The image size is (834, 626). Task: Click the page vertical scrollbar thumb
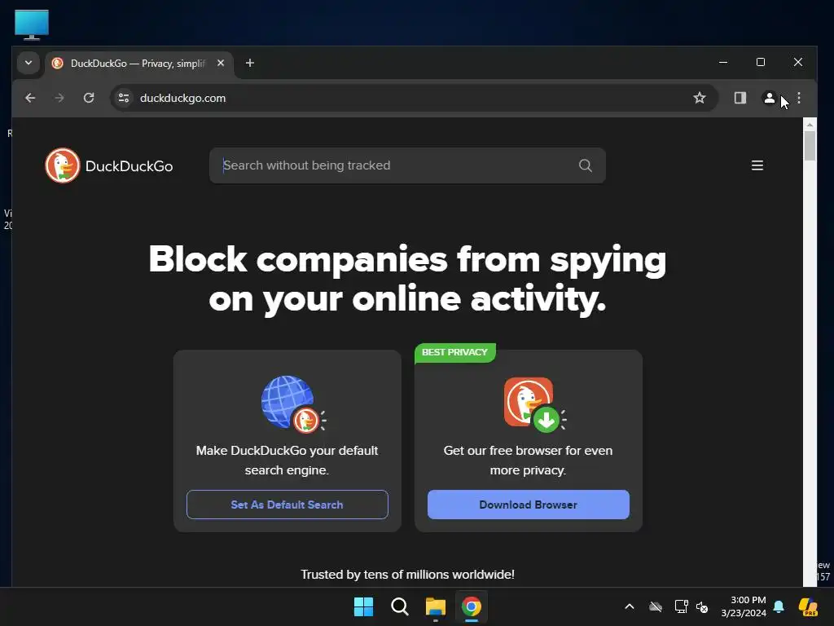(810, 145)
